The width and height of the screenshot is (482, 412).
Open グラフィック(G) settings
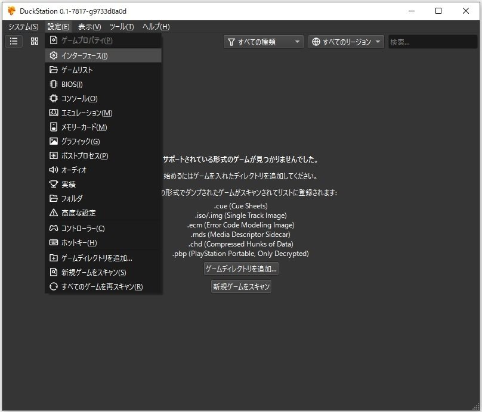(x=103, y=141)
